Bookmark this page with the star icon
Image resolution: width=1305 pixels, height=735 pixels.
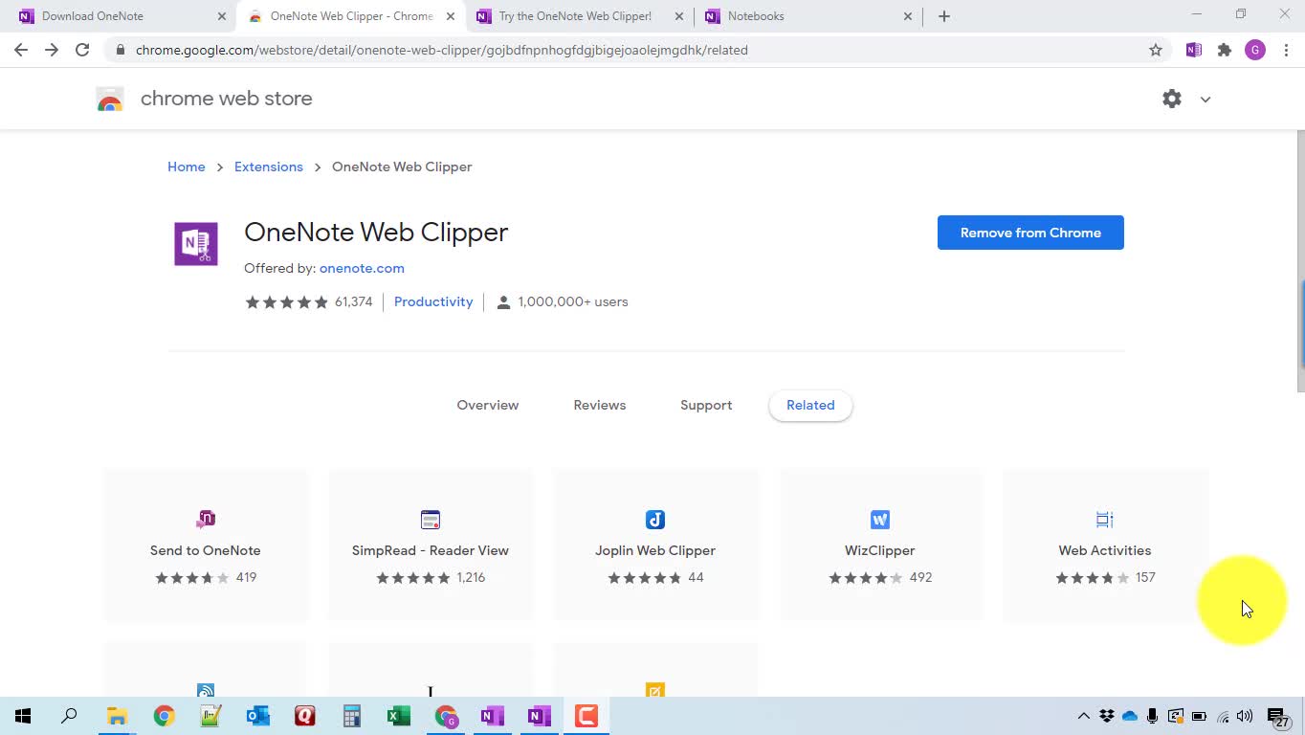[x=1155, y=50]
